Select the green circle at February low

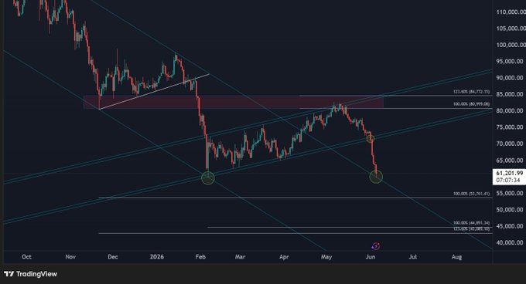207,178
